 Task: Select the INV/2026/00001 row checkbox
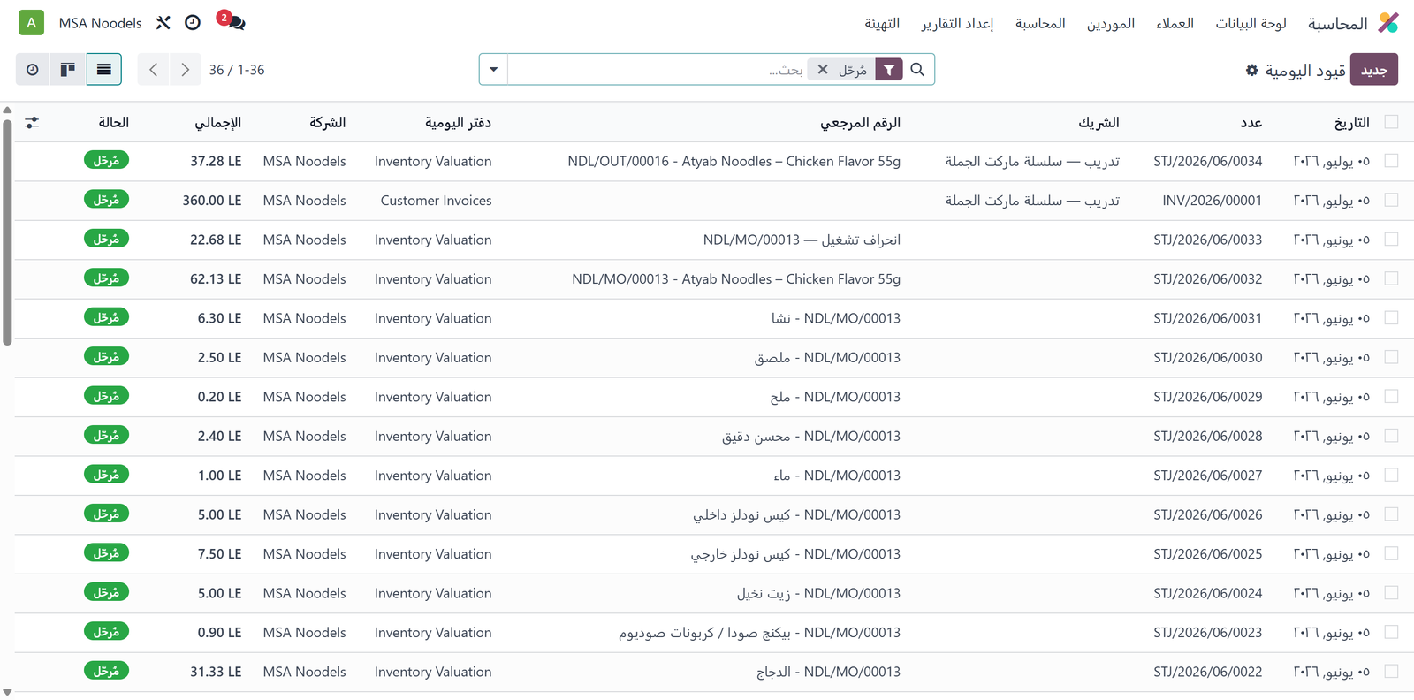coord(1391,201)
